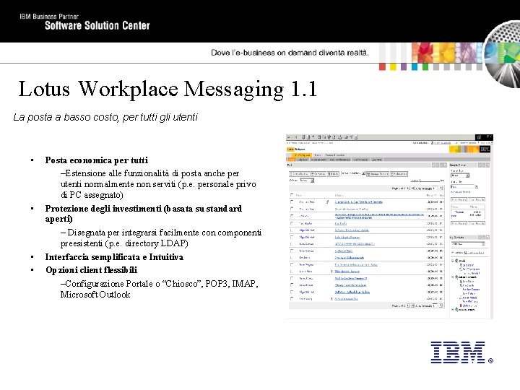Click the search text field in the people finder panel
520x390 pixels.
(463, 187)
